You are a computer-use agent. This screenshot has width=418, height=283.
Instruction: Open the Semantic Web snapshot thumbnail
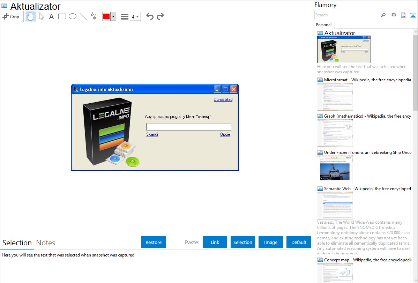click(335, 206)
